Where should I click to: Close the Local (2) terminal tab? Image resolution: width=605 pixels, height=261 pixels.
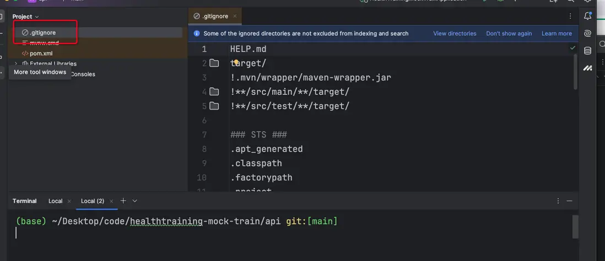[112, 201]
